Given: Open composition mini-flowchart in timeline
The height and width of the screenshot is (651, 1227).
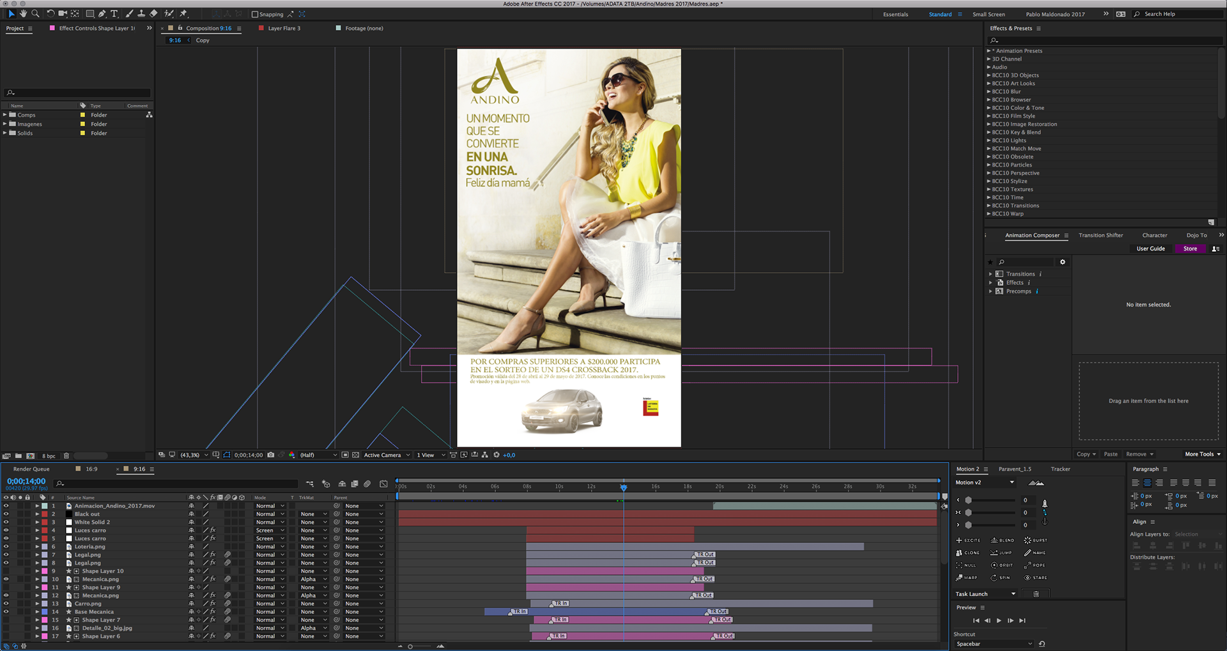Looking at the screenshot, I should 310,484.
